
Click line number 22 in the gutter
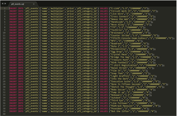coord(4,65)
